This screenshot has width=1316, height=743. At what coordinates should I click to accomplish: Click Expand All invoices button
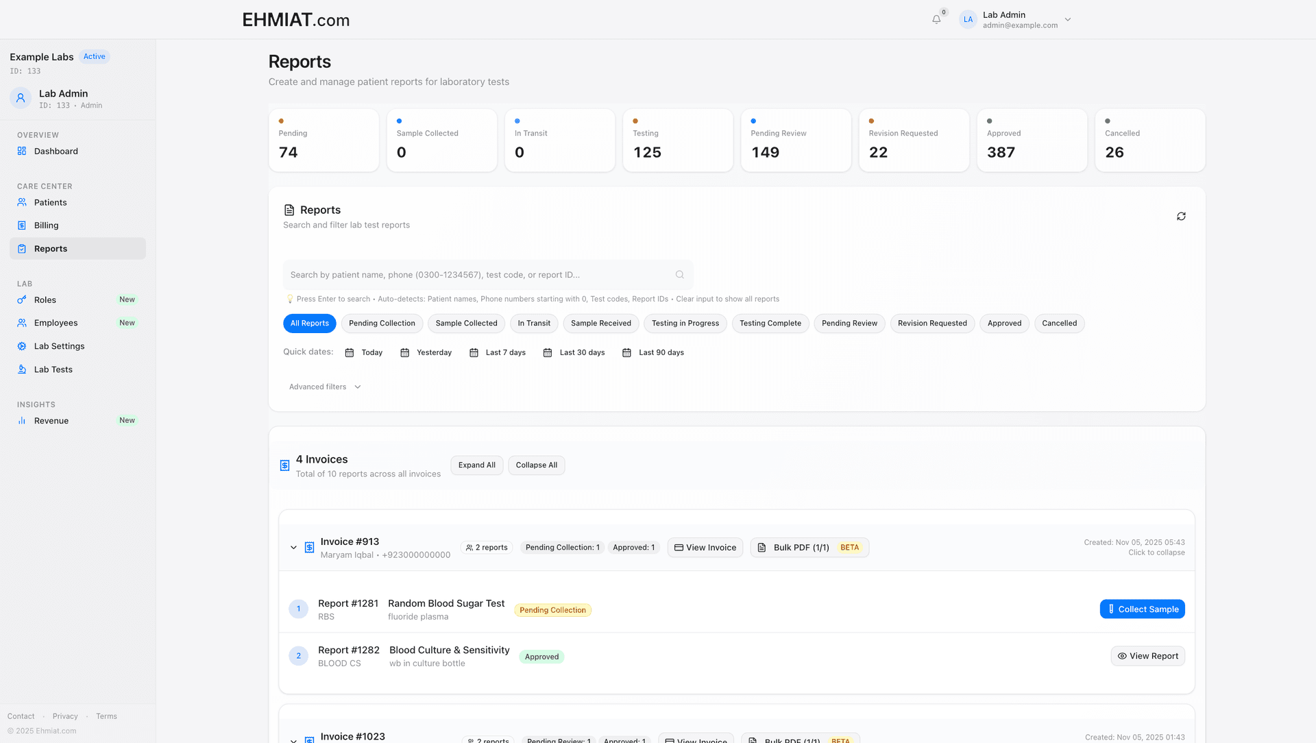point(477,465)
